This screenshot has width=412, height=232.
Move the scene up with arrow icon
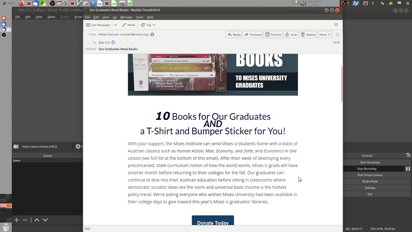pos(37,220)
